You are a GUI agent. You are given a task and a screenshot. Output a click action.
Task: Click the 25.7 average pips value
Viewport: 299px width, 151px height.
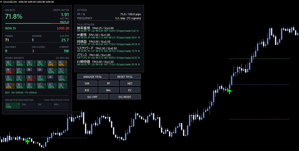[65, 40]
